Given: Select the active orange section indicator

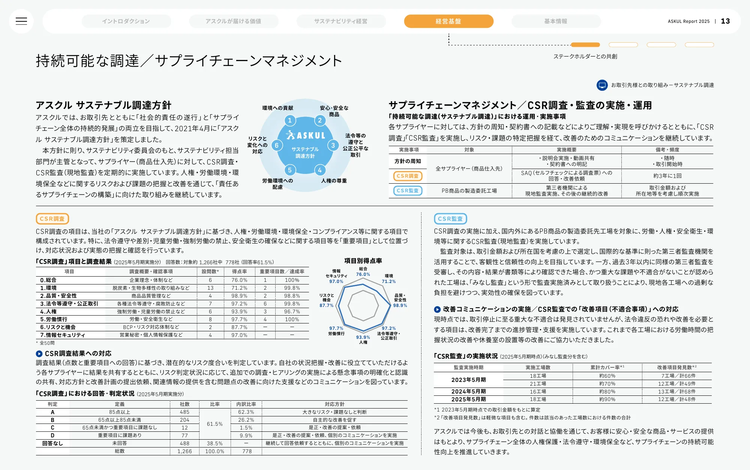Looking at the screenshot, I should [585, 45].
